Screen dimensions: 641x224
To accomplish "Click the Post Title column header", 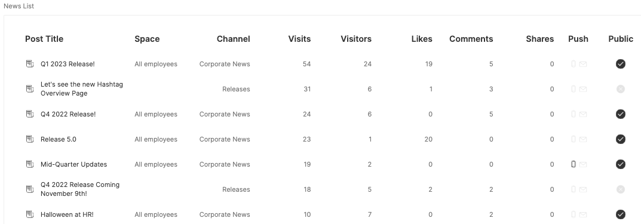I will pos(44,39).
